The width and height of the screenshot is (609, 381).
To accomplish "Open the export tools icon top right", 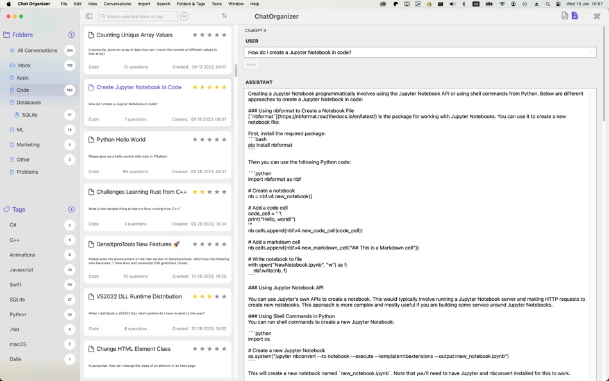I will click(x=598, y=16).
